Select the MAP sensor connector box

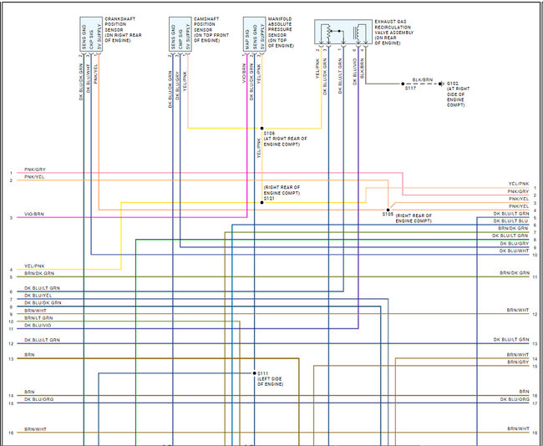[255, 34]
